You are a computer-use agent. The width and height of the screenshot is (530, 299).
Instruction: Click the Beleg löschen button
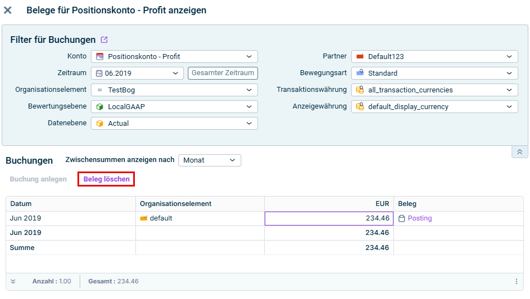tap(106, 179)
